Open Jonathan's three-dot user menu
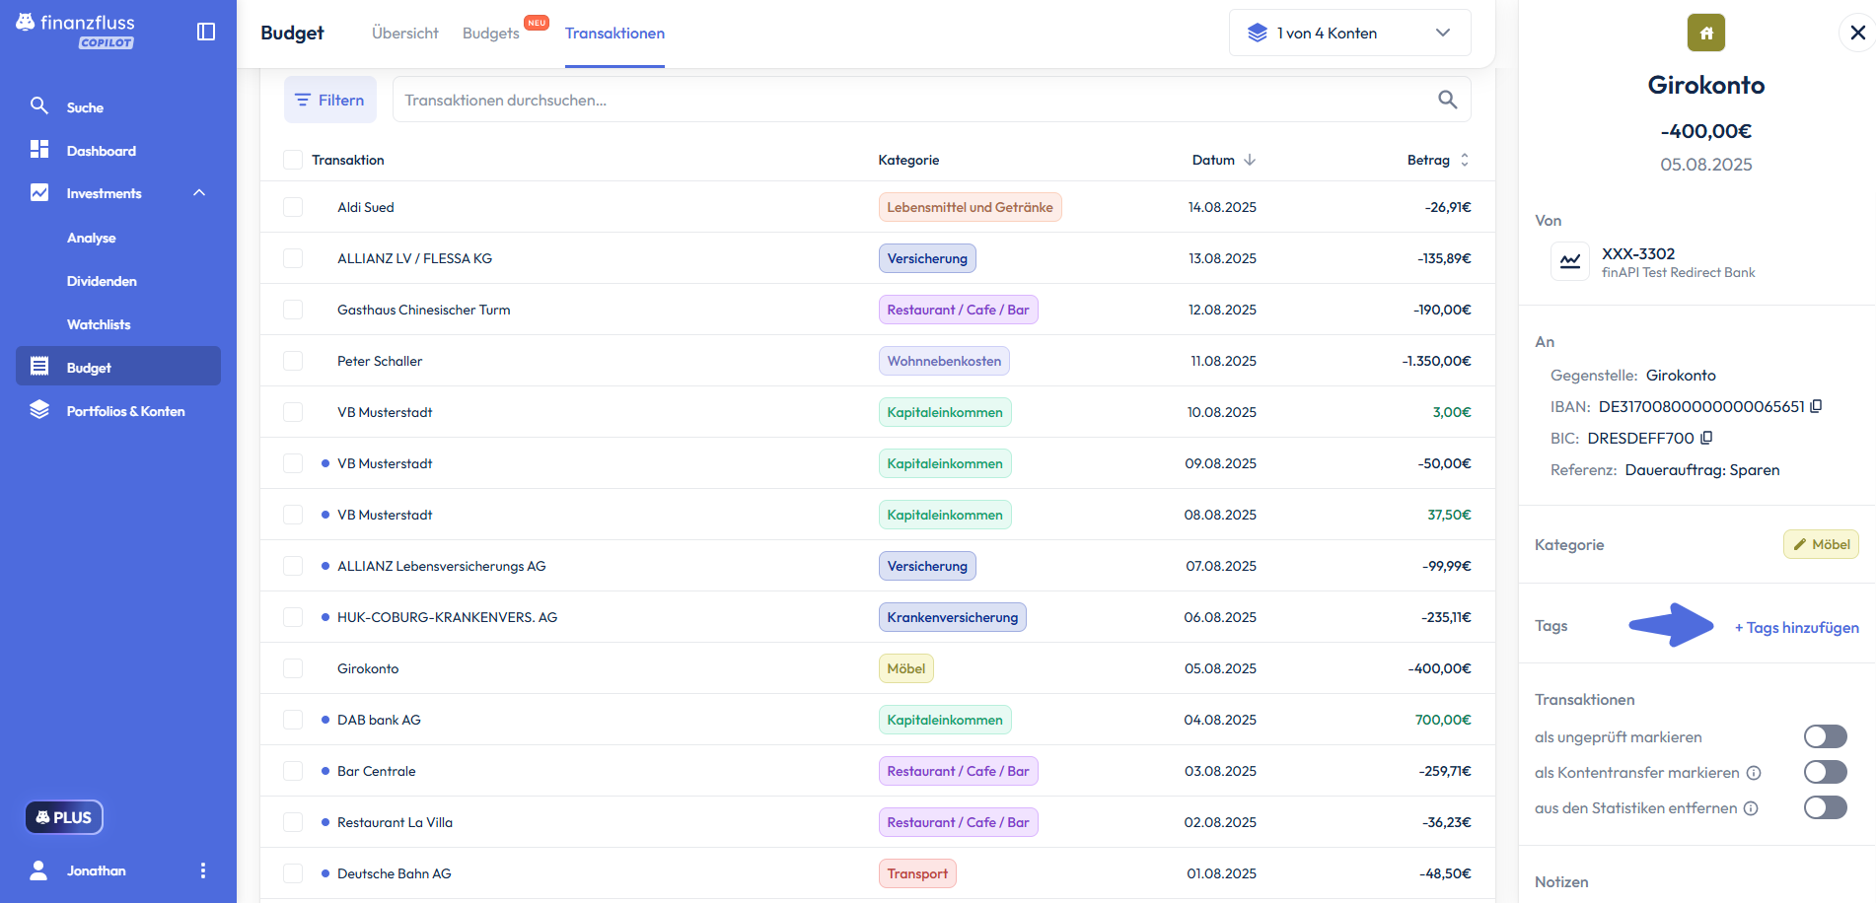The height and width of the screenshot is (903, 1876). point(203,870)
